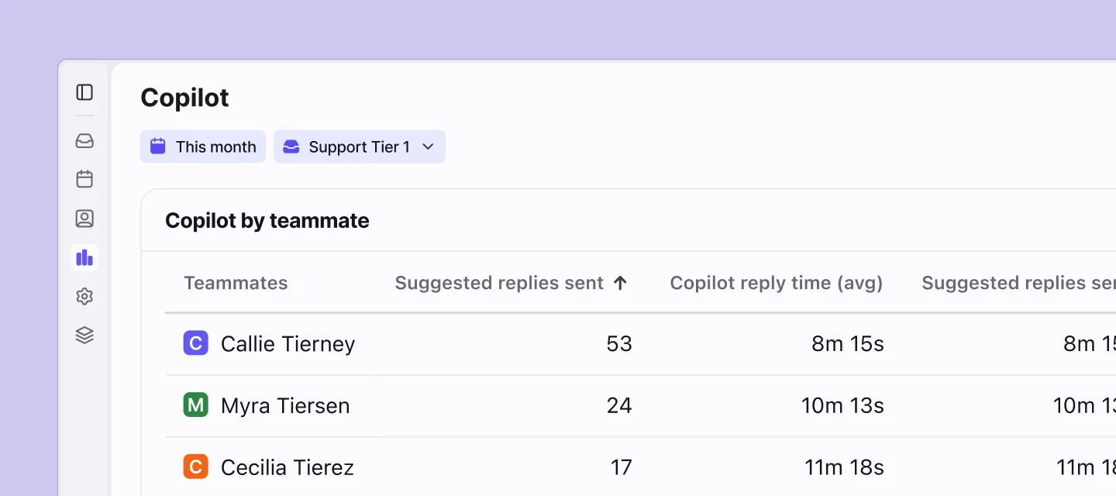Click the briefcase icon in Support Tier 1 filter

tap(291, 146)
